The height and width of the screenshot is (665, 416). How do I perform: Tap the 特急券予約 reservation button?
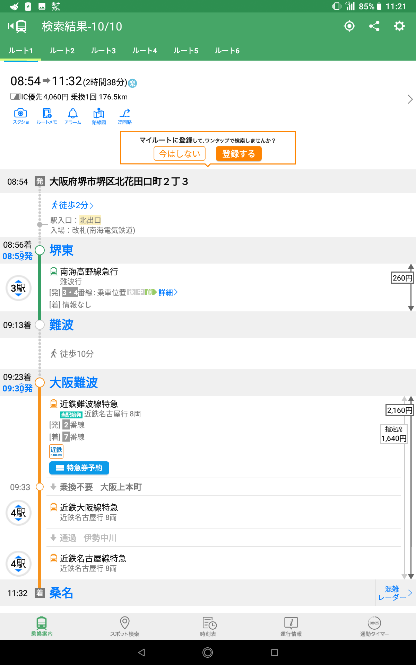click(x=79, y=468)
